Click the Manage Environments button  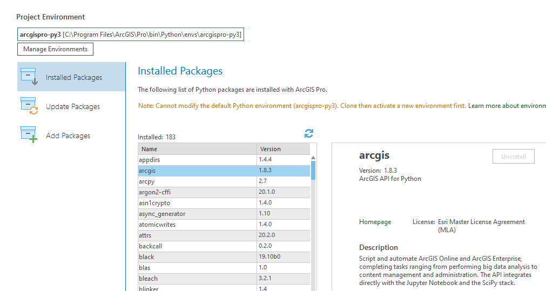coord(56,49)
